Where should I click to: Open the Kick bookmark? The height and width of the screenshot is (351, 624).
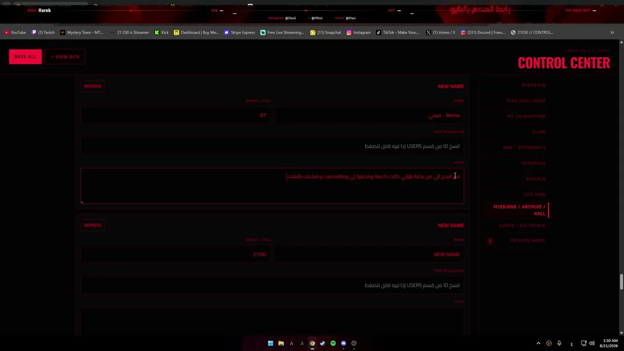(161, 33)
